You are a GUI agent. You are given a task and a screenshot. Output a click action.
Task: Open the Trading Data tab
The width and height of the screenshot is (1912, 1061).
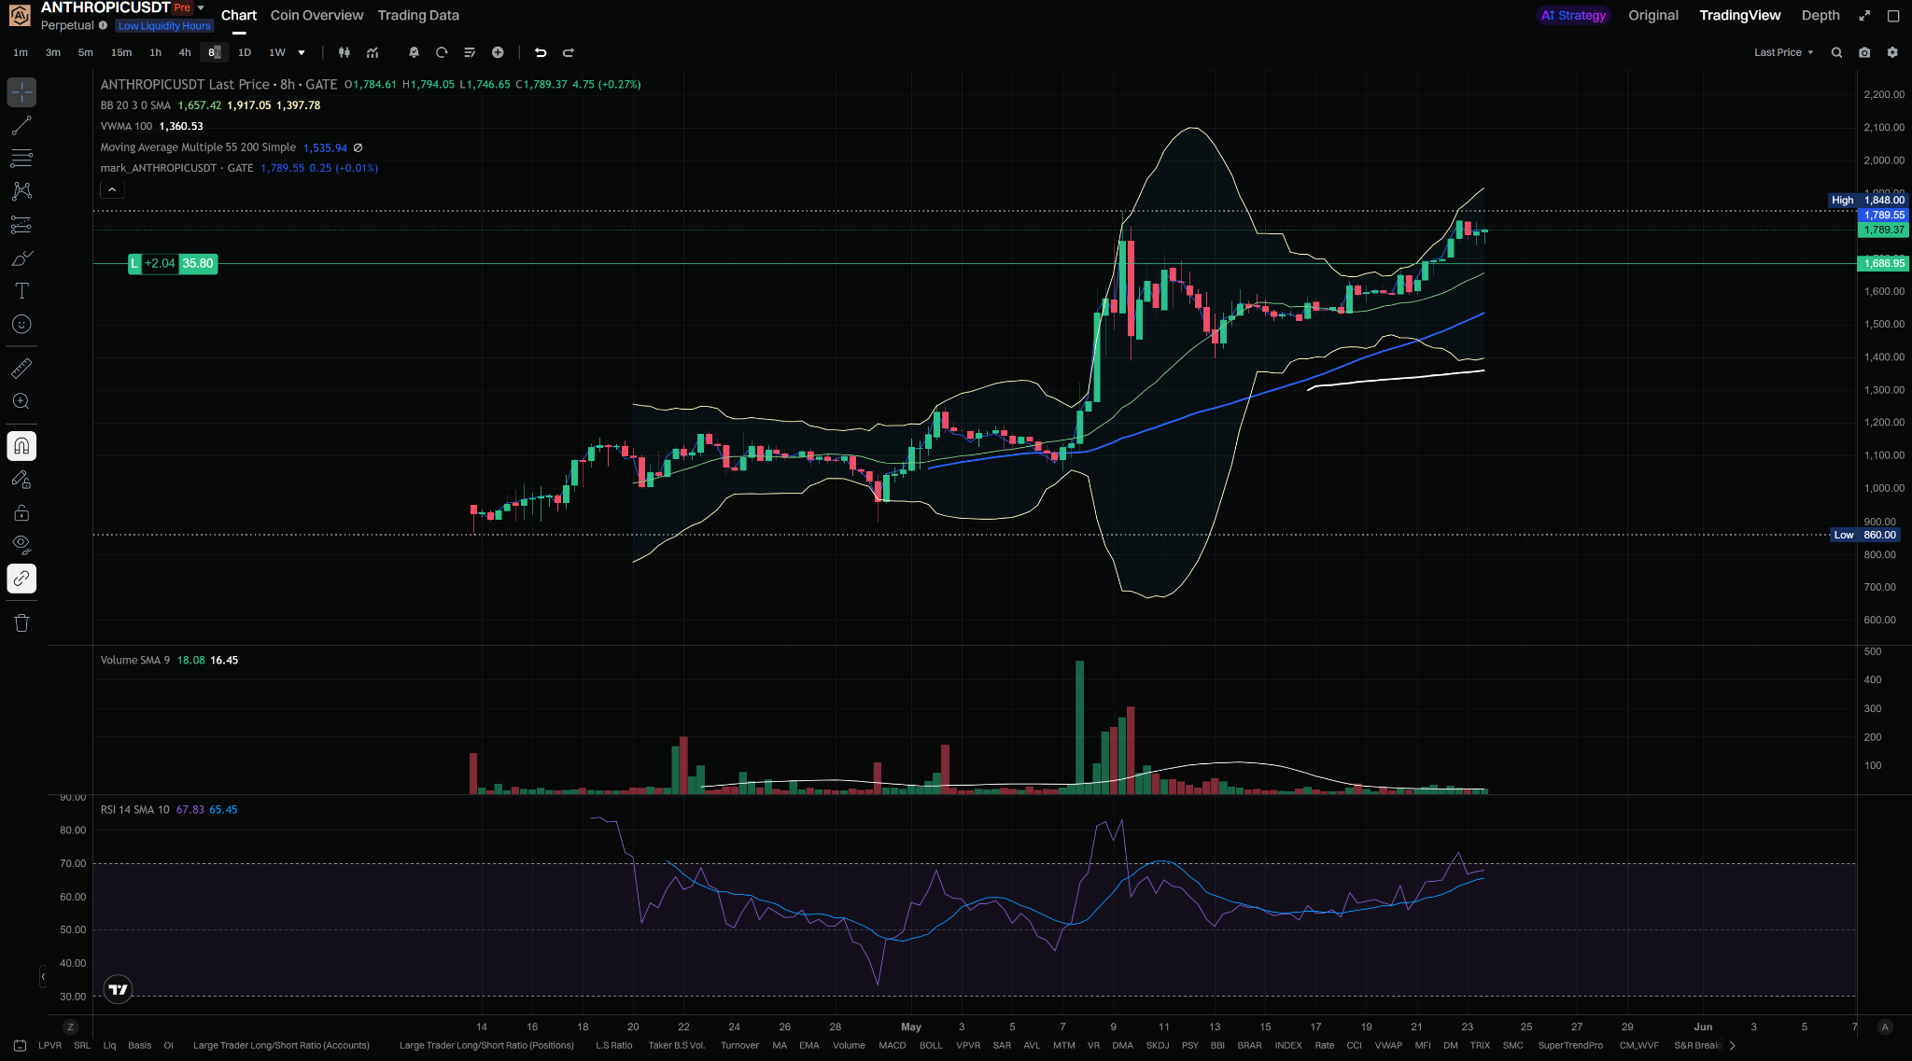(x=418, y=15)
